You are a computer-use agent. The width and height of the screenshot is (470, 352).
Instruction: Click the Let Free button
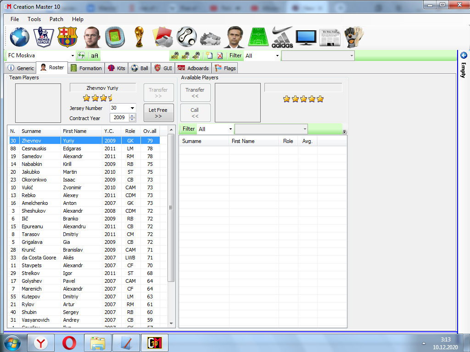[x=158, y=113]
